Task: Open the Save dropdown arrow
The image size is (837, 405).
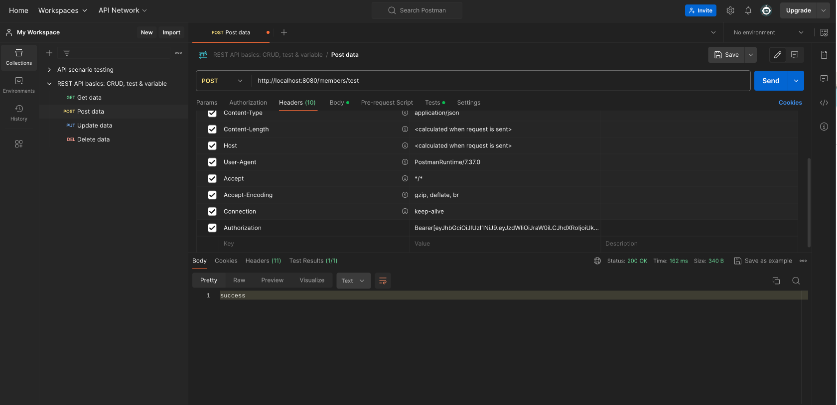Action: [751, 55]
